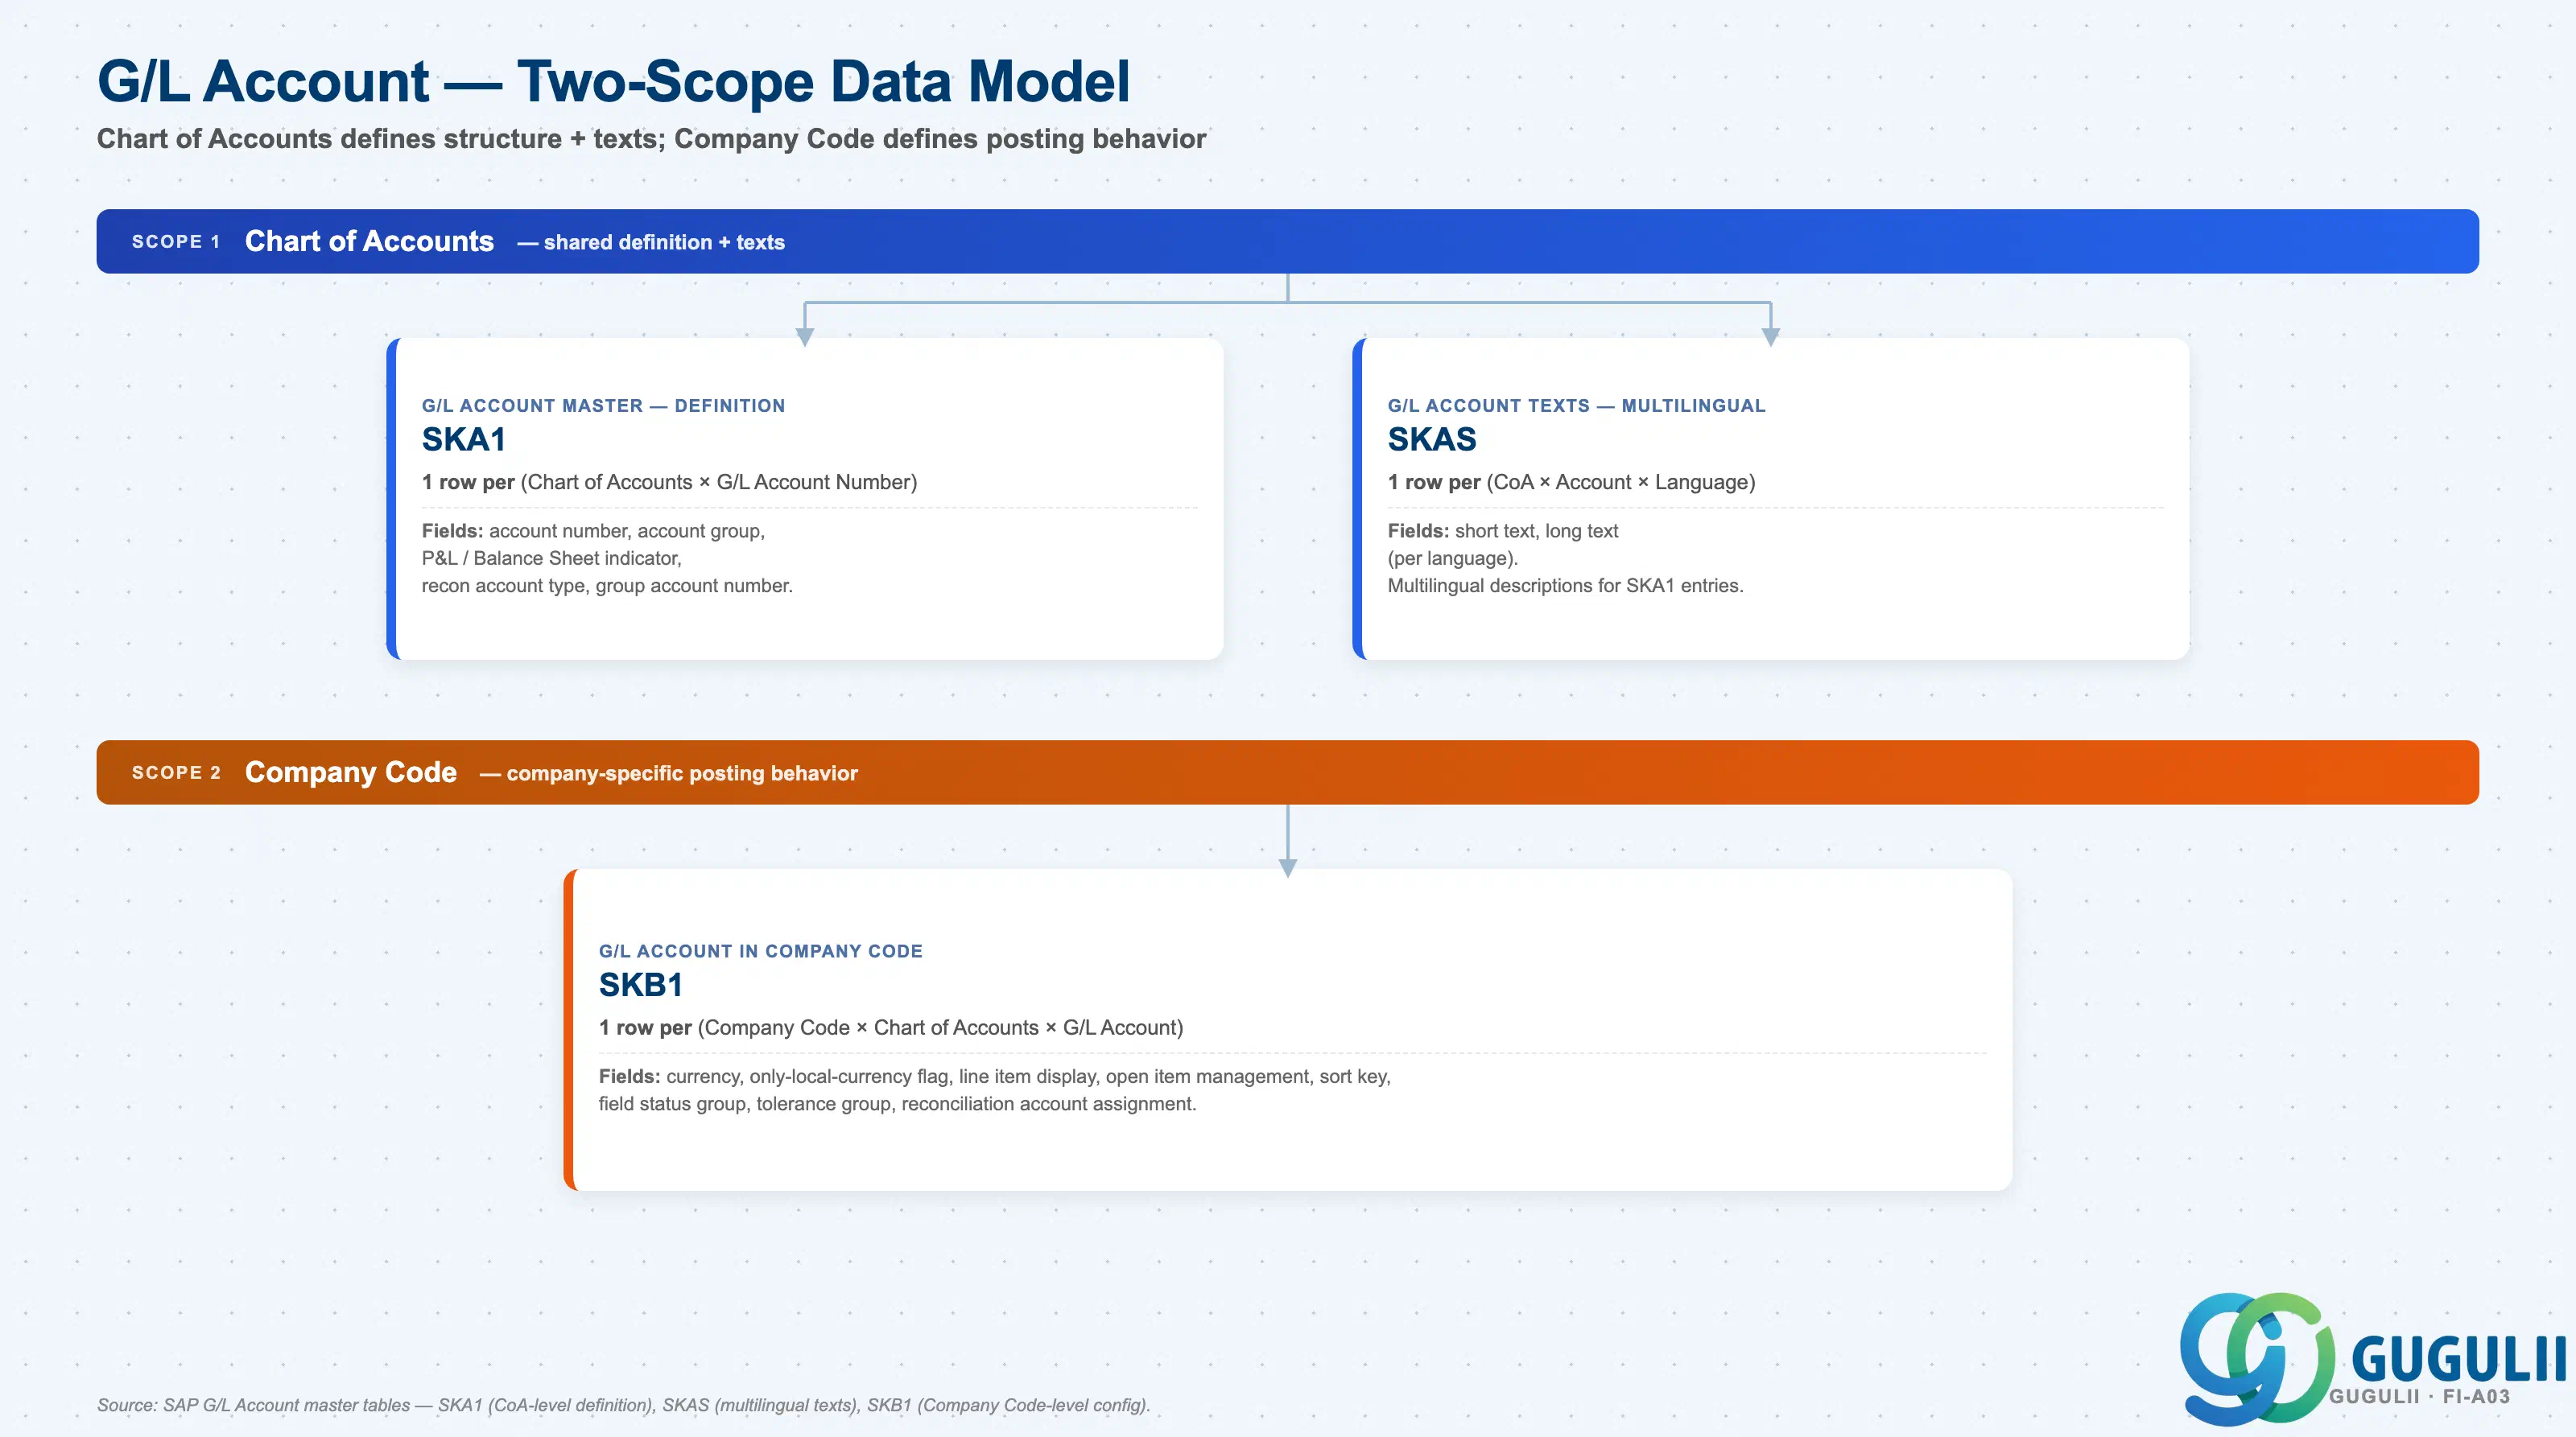Click the "G/L ACCOUNT IN COMPANY CODE" label
Image resolution: width=2576 pixels, height=1437 pixels.
tap(760, 951)
